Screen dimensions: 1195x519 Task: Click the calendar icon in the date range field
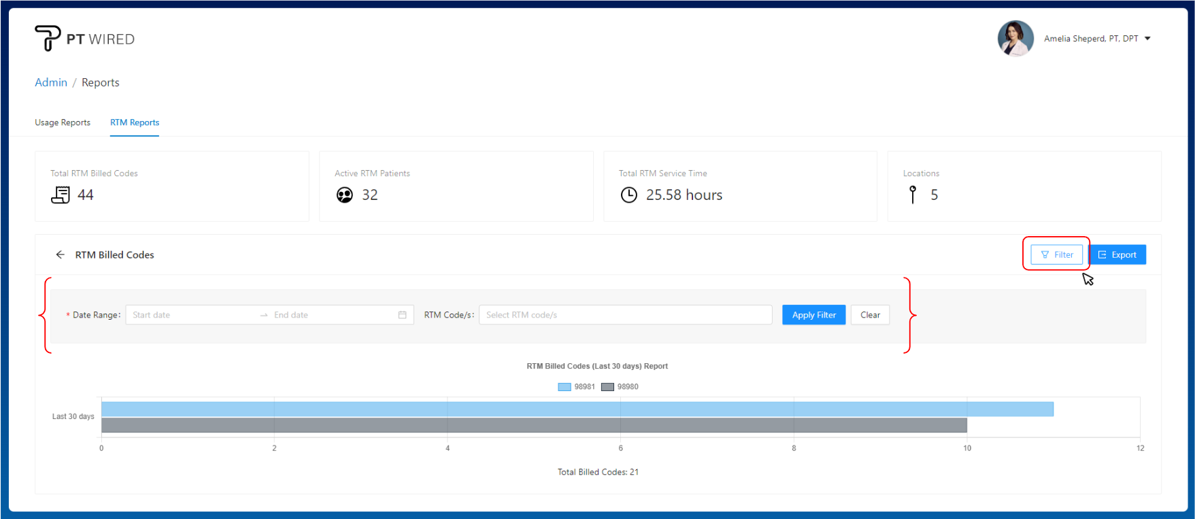tap(402, 315)
